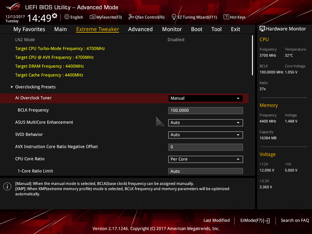Start EZ Tuning Wizard(F11)
This screenshot has height=234, width=312.
(x=197, y=17)
